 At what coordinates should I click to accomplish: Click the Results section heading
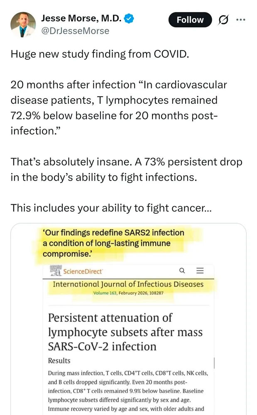coord(59,361)
